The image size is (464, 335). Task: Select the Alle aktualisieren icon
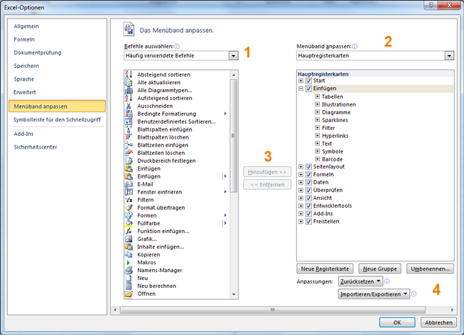point(128,82)
